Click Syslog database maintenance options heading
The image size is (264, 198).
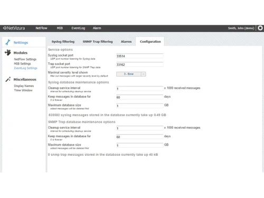coord(79,82)
